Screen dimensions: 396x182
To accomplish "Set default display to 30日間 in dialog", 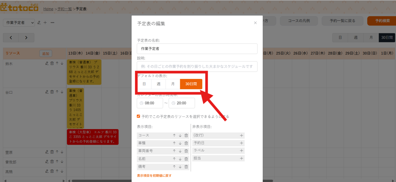I will coord(191,84).
